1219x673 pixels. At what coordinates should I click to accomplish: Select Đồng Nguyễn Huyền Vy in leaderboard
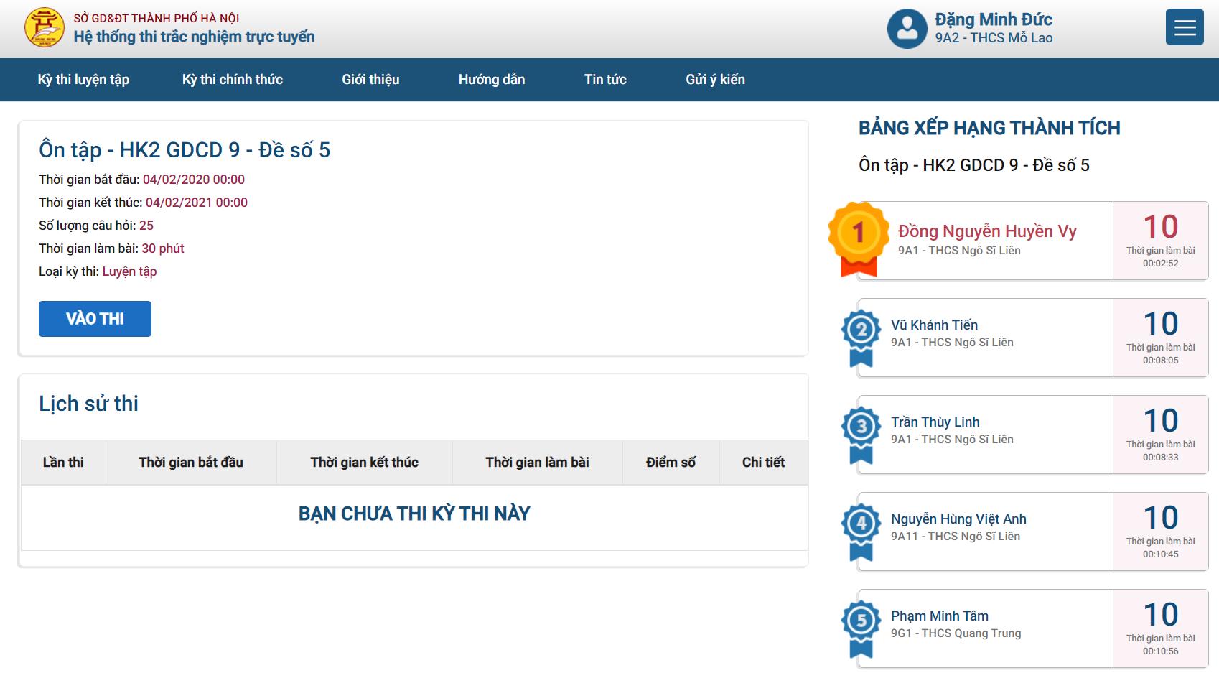pyautogui.click(x=987, y=231)
